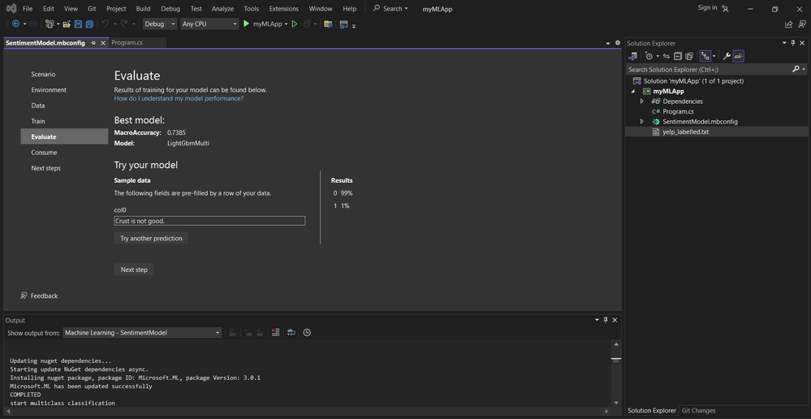
Task: Select Program.cs in Solution Explorer tree
Action: [678, 112]
